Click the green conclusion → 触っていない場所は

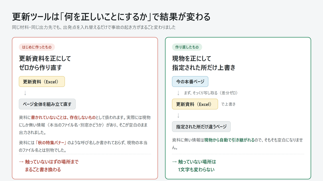tap(194, 162)
